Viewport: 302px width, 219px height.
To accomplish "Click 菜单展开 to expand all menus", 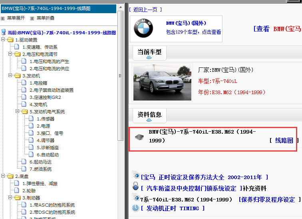I will tap(16, 18).
